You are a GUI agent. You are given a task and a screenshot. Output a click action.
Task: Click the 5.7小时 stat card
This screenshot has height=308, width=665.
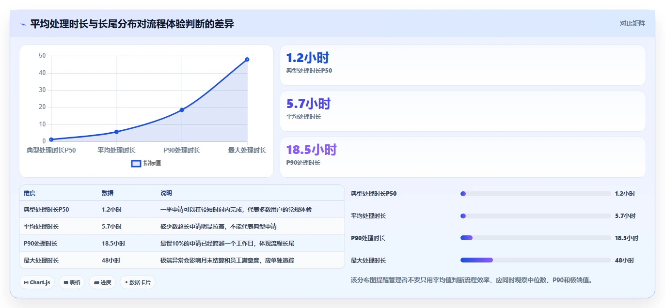click(x=463, y=111)
